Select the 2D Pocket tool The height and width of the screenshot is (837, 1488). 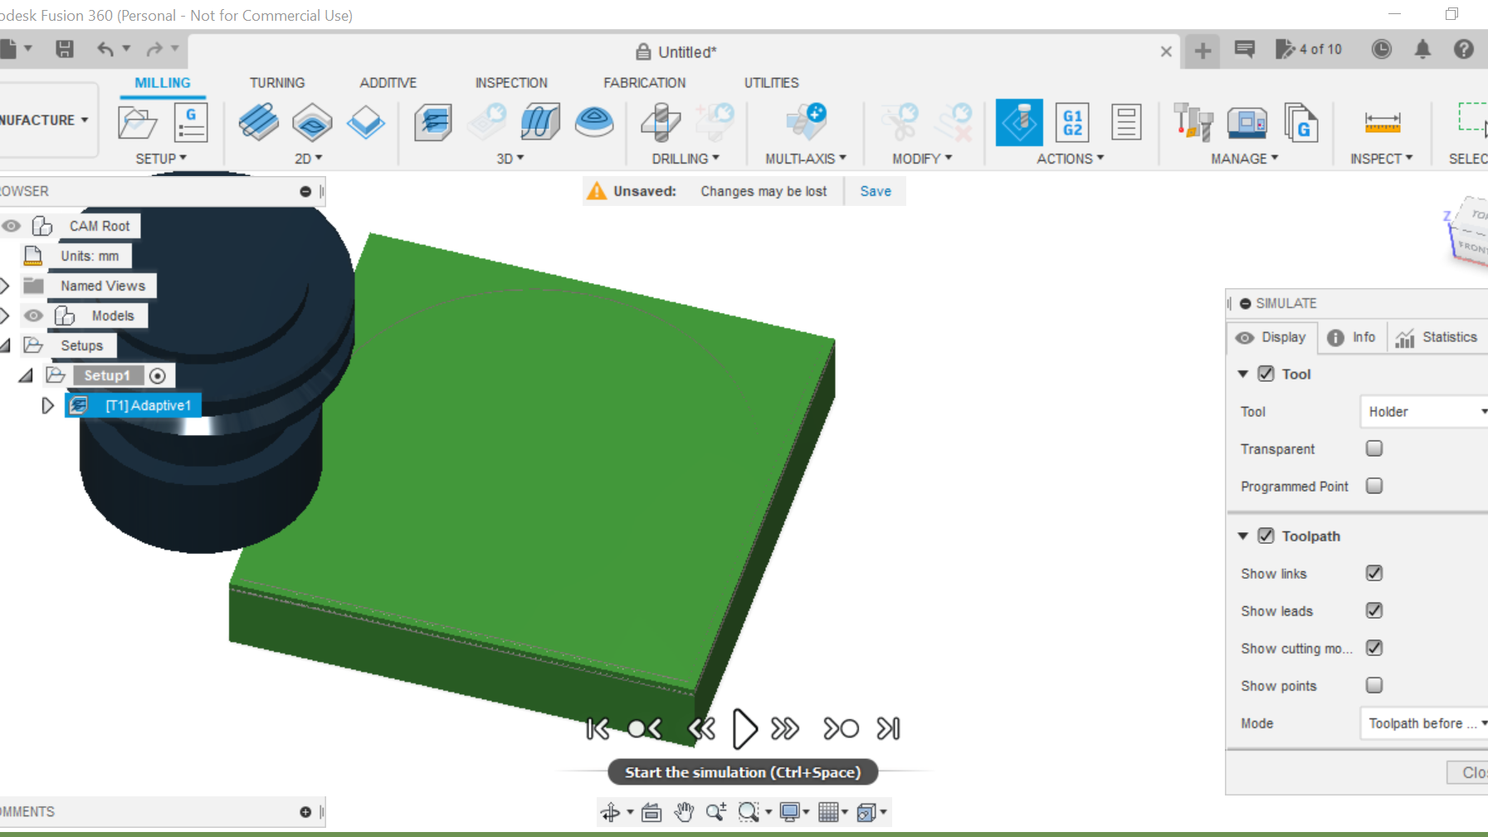click(312, 122)
